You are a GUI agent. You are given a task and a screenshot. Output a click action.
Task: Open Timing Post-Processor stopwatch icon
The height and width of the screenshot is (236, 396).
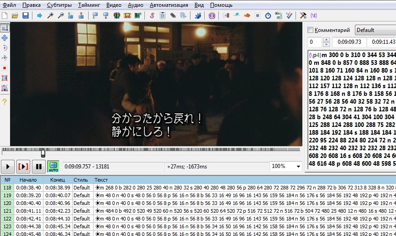click(x=268, y=16)
